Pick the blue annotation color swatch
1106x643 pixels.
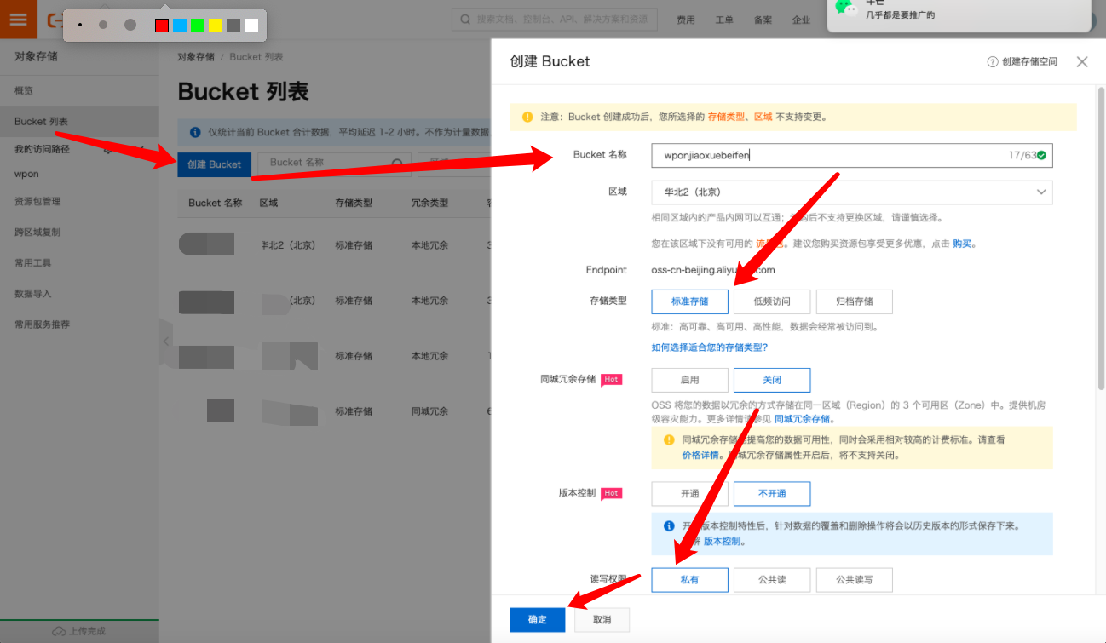pyautogui.click(x=180, y=26)
